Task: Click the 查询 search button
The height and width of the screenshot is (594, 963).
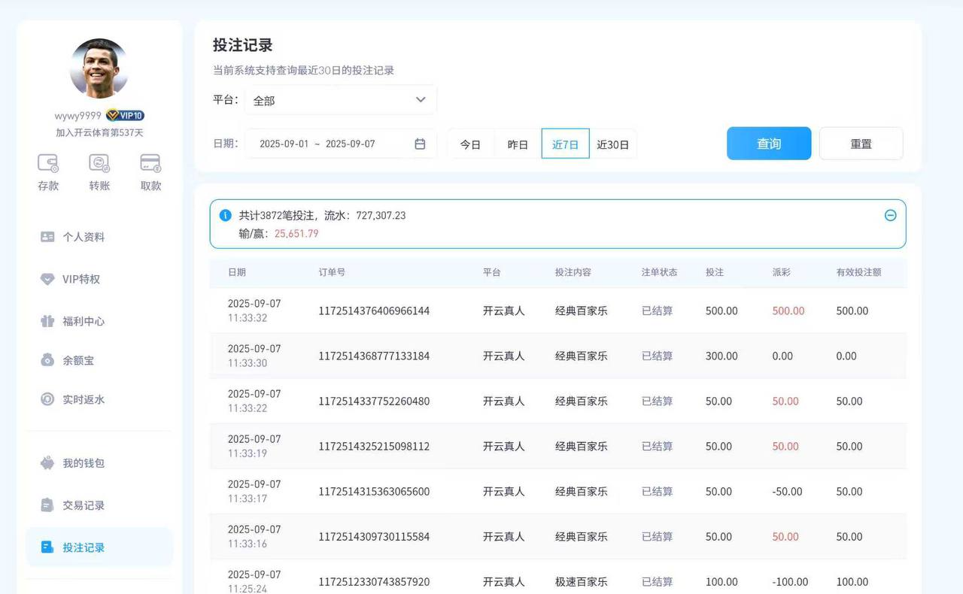Action: pyautogui.click(x=769, y=143)
